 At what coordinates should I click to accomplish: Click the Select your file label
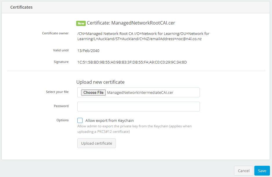[57, 92]
